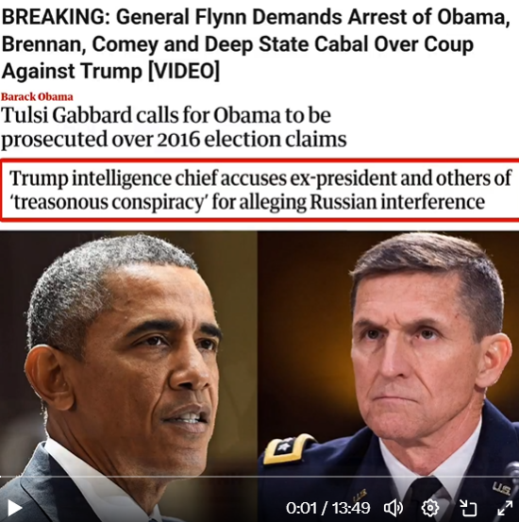The width and height of the screenshot is (519, 522).
Task: Open the video settings gear
Action: coord(430,508)
